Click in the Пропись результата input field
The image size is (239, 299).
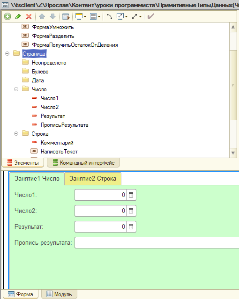tap(157, 242)
